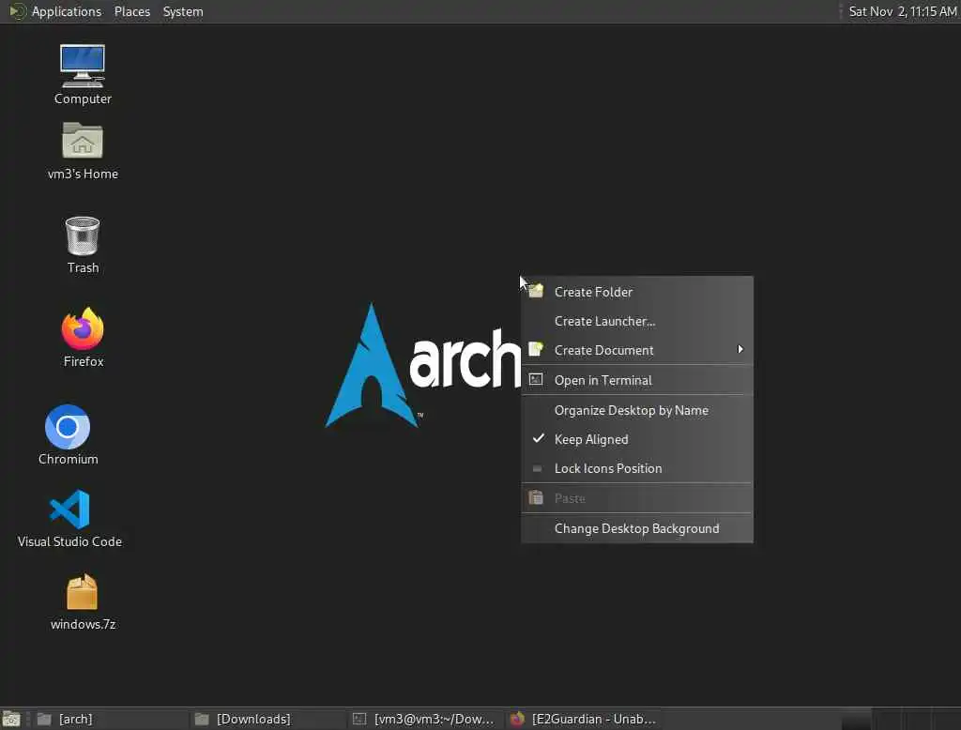This screenshot has height=730, width=961.
Task: Switch to the [Downloads] taskbar window
Action: (267, 719)
